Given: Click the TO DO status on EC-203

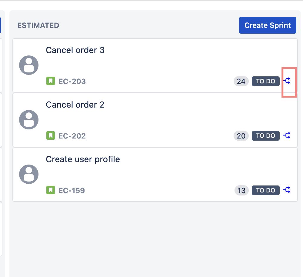Looking at the screenshot, I should pyautogui.click(x=265, y=81).
